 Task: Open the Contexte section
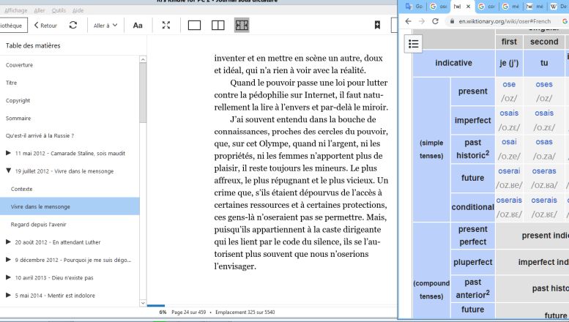pyautogui.click(x=21, y=189)
